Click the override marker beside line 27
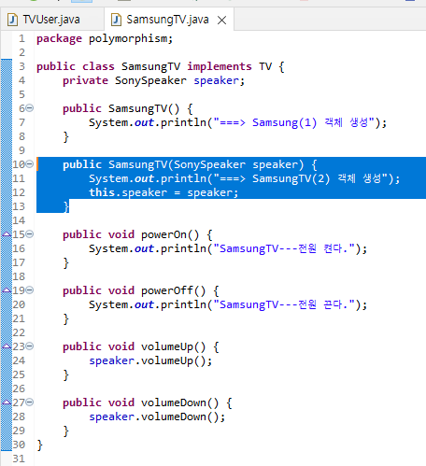 [x=7, y=402]
